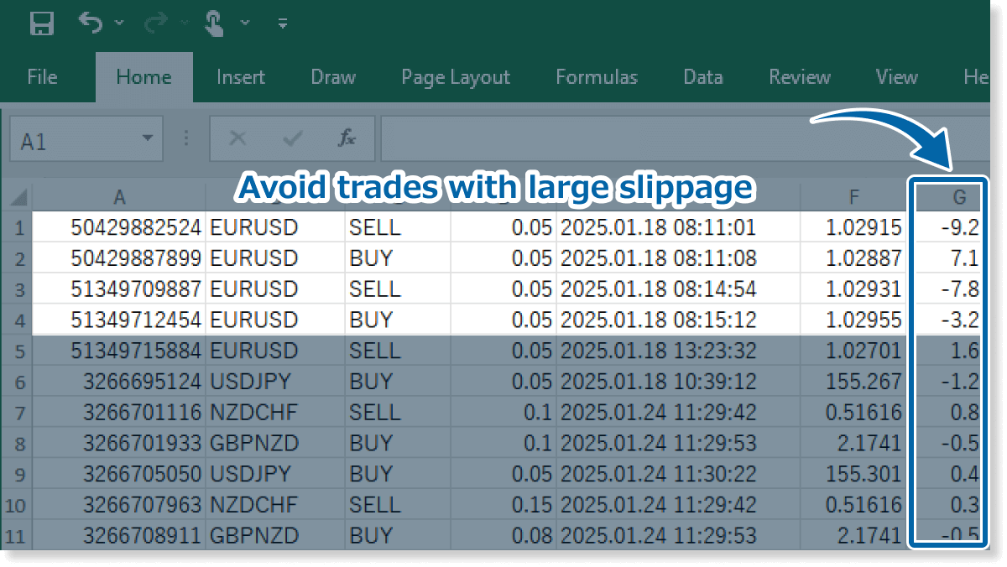Click the Enter checkmark in the formula bar

click(293, 139)
